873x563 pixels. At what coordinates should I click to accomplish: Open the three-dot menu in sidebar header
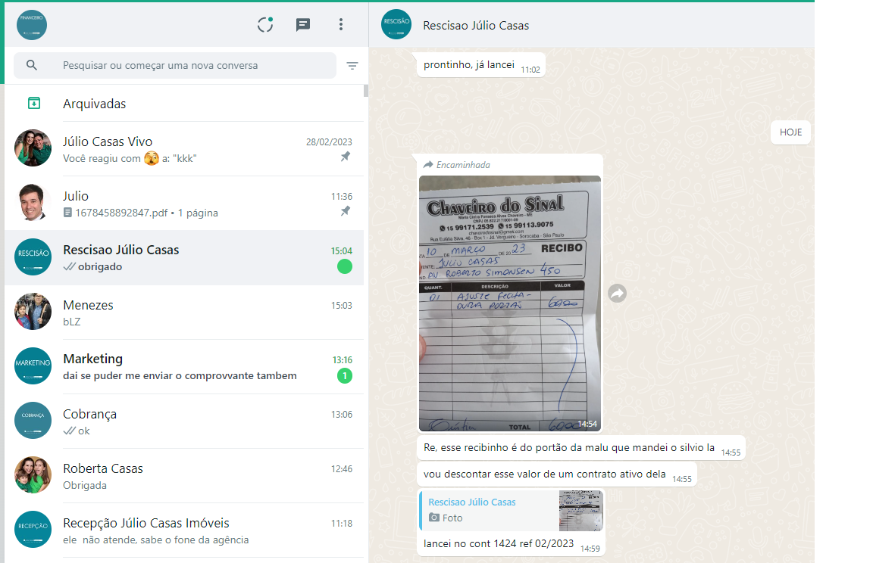[x=341, y=25]
